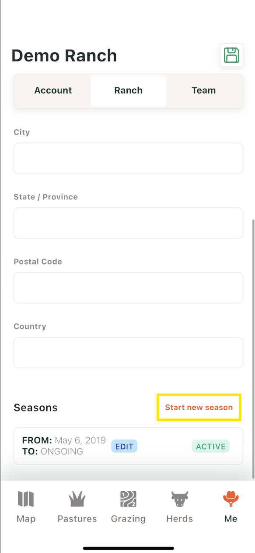
Task: Click Start new season link
Action: 199,408
